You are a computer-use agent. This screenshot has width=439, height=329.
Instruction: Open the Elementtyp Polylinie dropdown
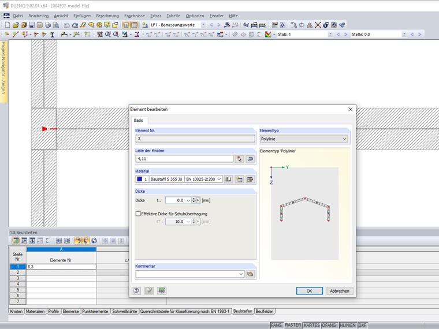click(304, 139)
